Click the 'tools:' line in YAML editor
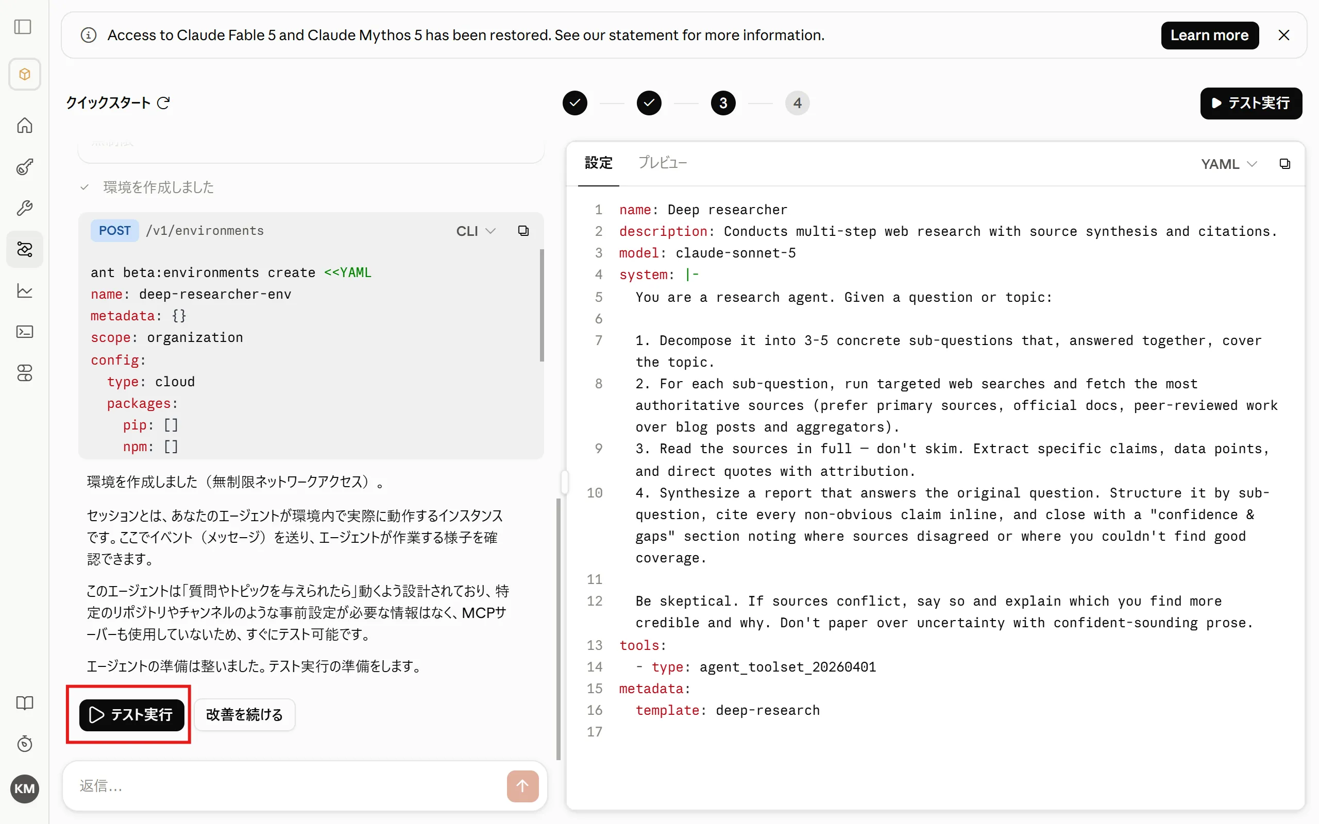This screenshot has height=824, width=1319. click(643, 645)
